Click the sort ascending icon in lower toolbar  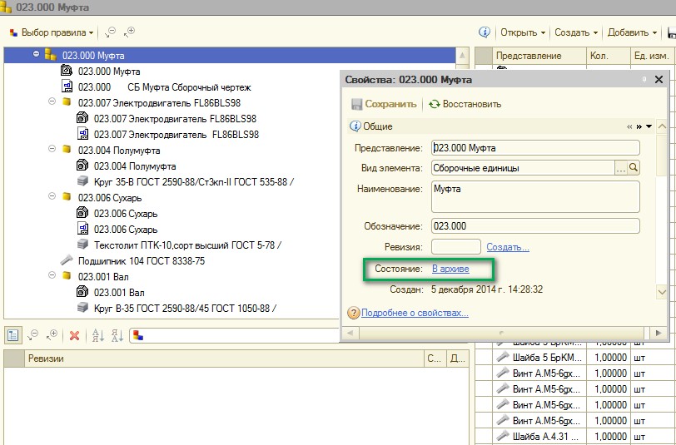click(x=97, y=335)
